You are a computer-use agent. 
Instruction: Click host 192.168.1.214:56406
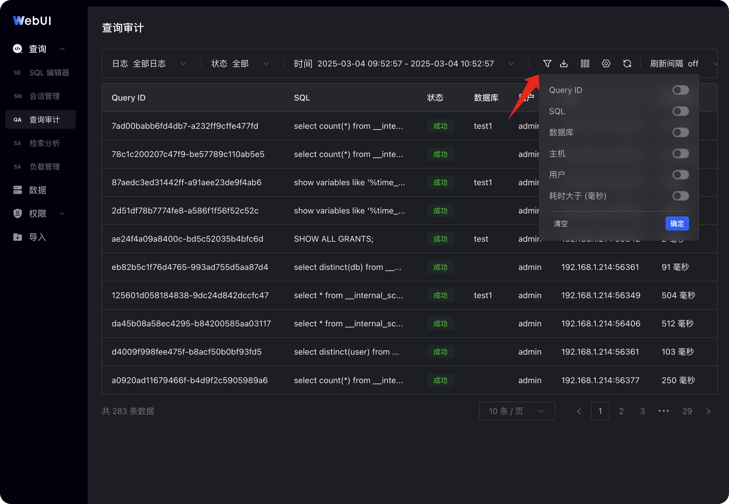click(x=601, y=323)
